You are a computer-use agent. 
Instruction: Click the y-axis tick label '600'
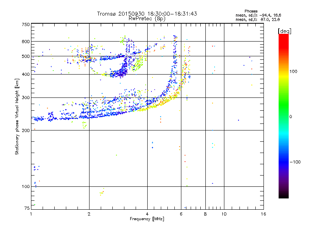point(26,42)
